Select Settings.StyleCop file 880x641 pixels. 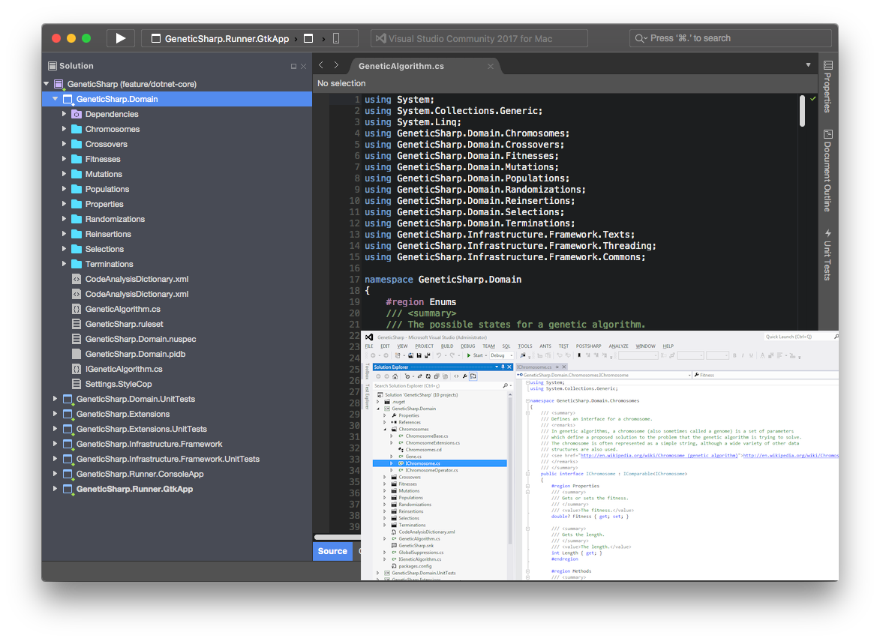(119, 384)
